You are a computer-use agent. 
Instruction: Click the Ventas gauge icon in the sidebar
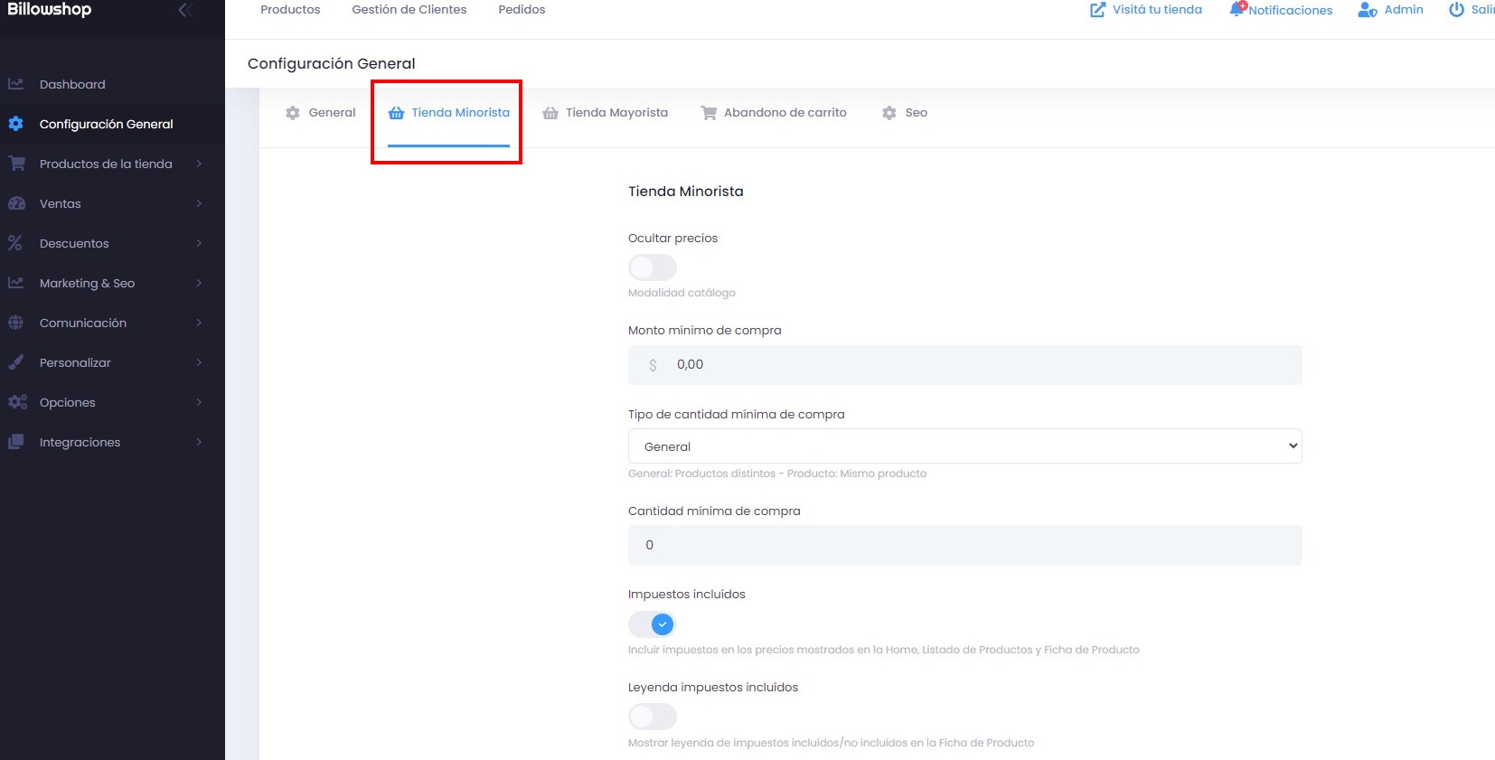(x=16, y=203)
